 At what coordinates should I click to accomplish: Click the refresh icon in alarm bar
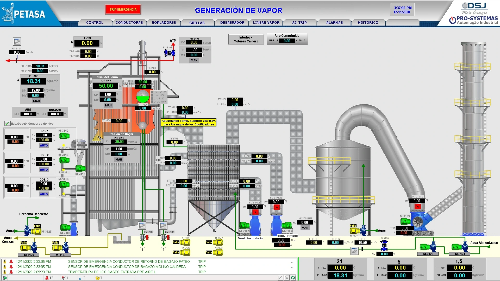click(293, 278)
